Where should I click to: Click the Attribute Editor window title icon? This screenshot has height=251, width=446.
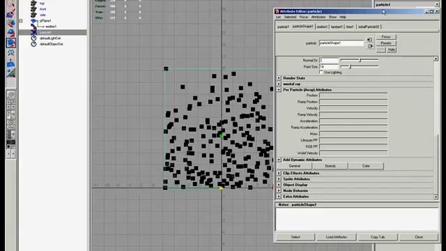tap(277, 11)
